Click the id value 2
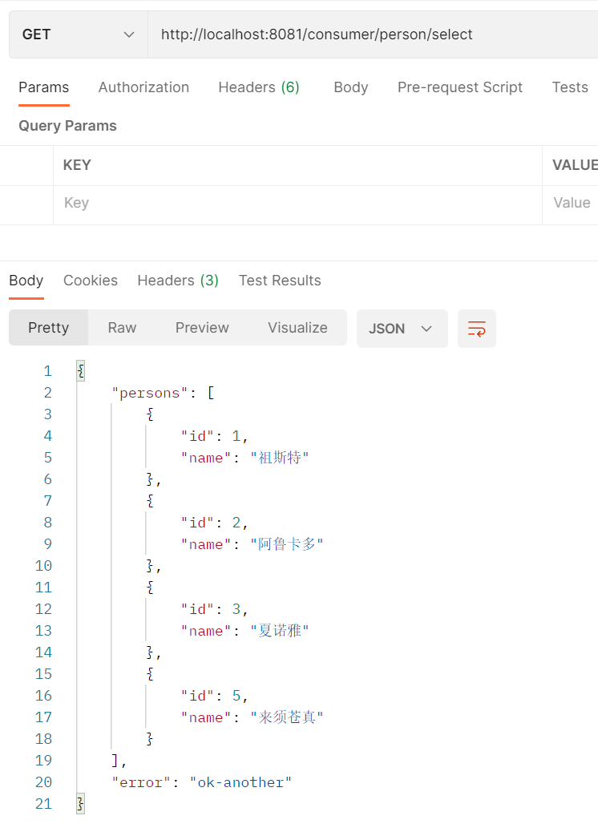The width and height of the screenshot is (598, 828). [x=236, y=523]
